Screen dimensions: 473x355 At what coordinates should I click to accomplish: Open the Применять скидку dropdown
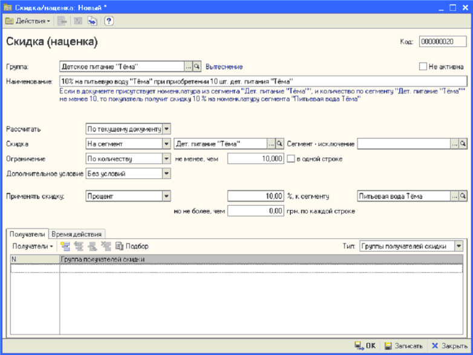click(166, 196)
